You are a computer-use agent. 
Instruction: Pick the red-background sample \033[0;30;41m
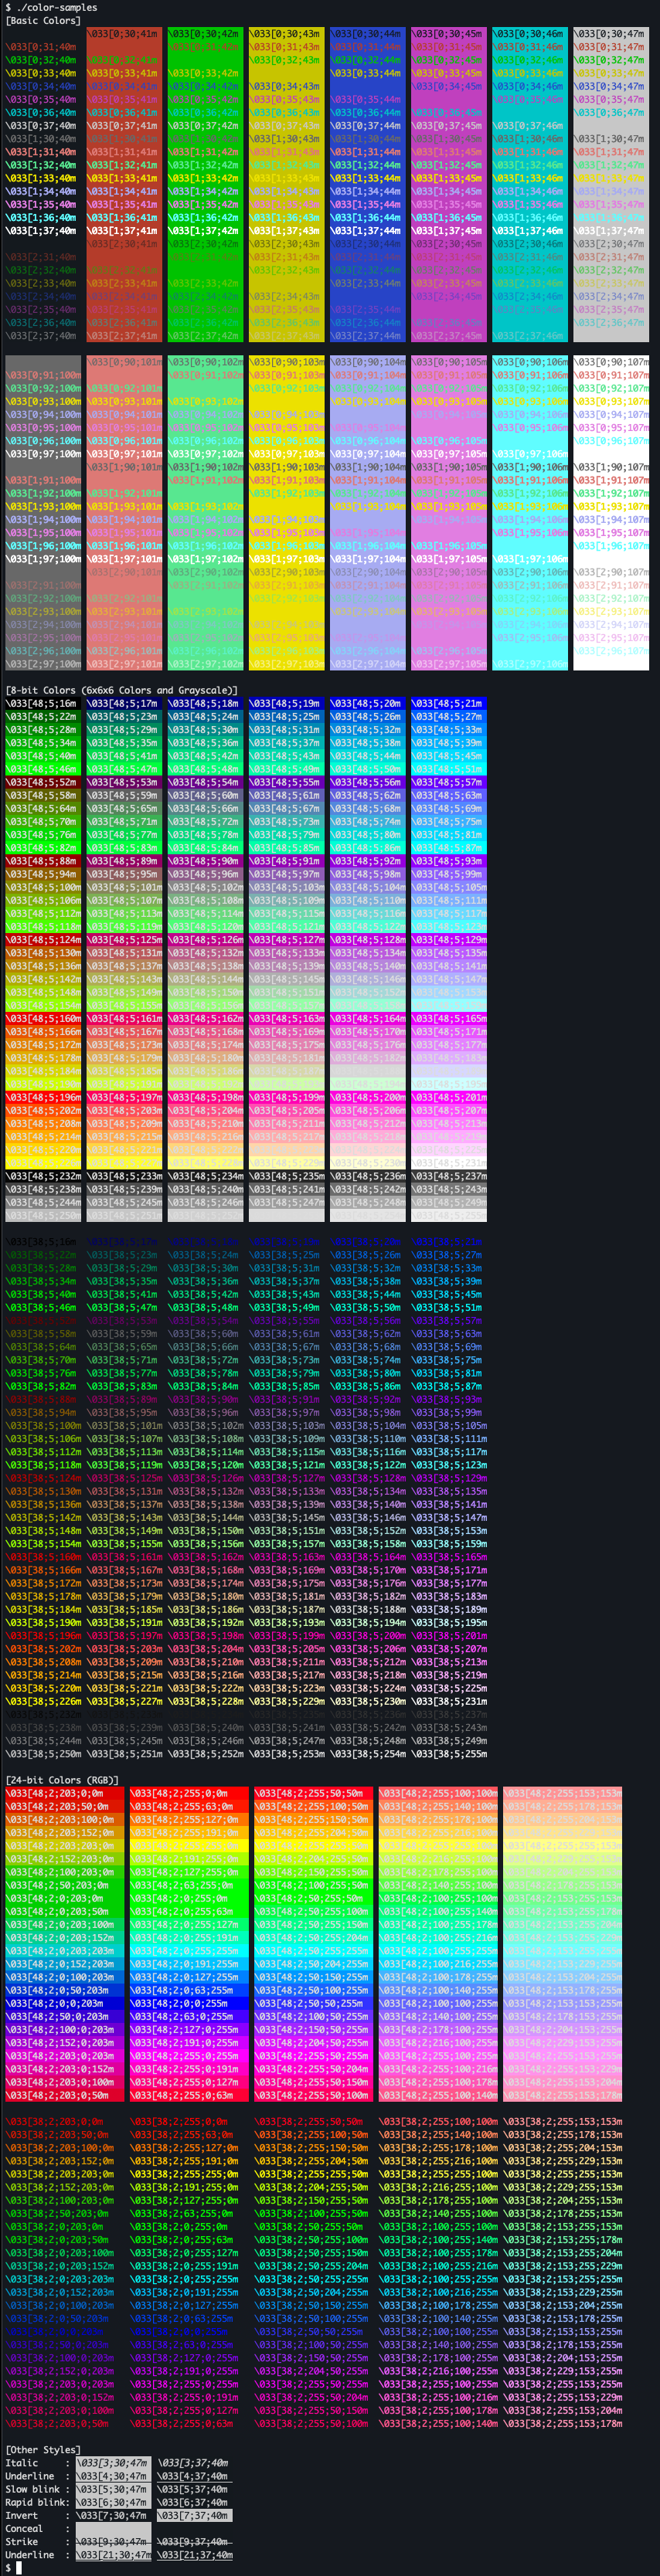coord(122,33)
